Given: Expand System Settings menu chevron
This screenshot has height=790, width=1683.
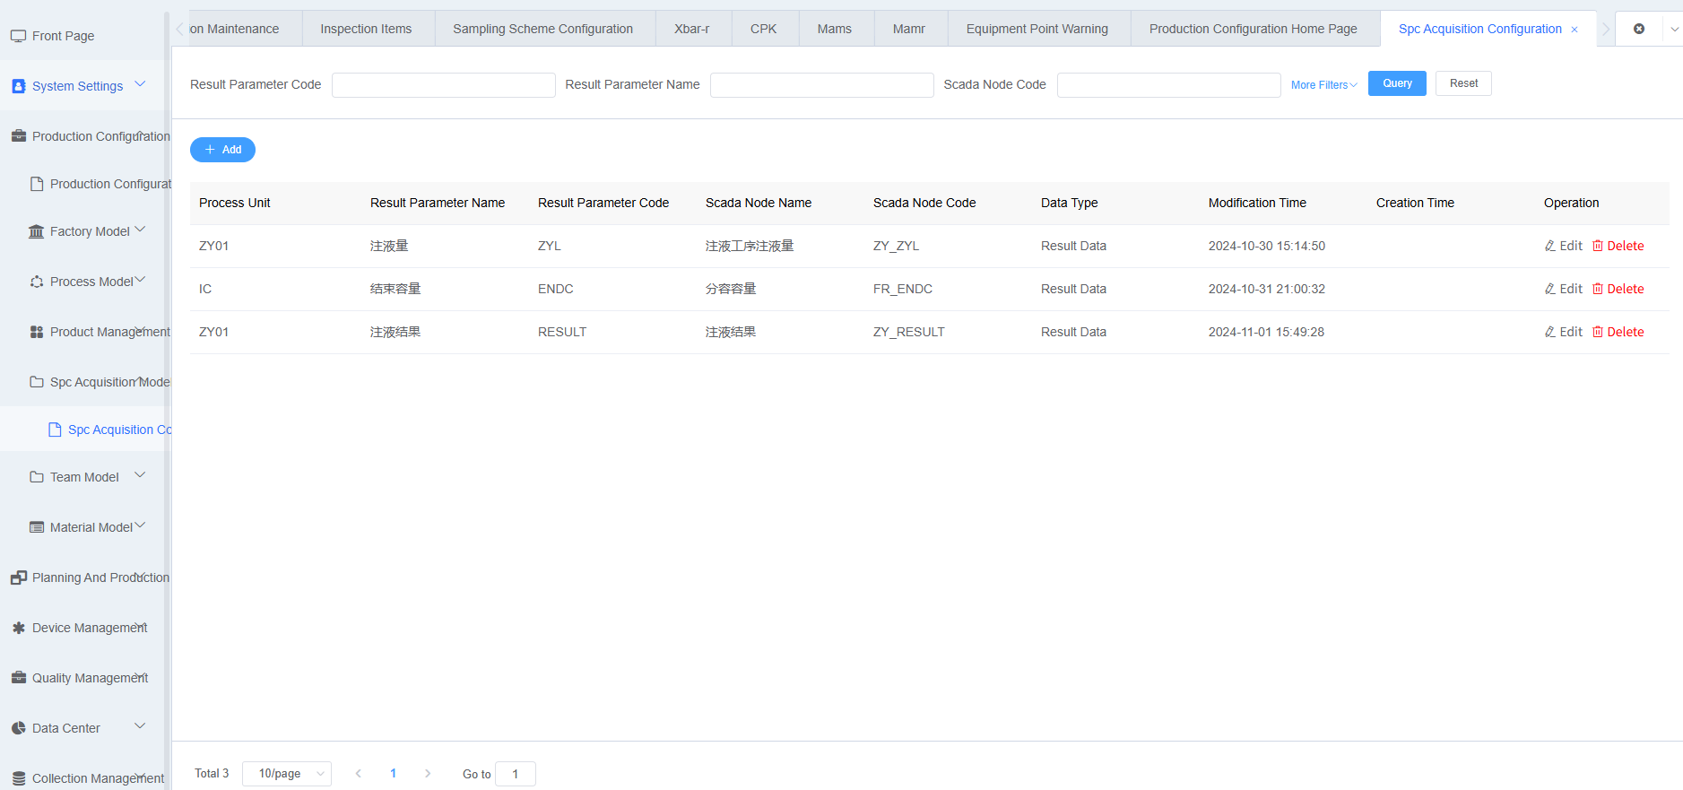Looking at the screenshot, I should [140, 84].
